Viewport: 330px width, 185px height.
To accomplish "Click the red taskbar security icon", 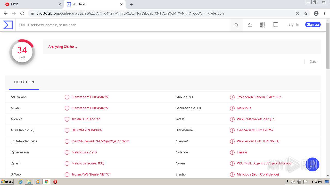I will (55, 182).
